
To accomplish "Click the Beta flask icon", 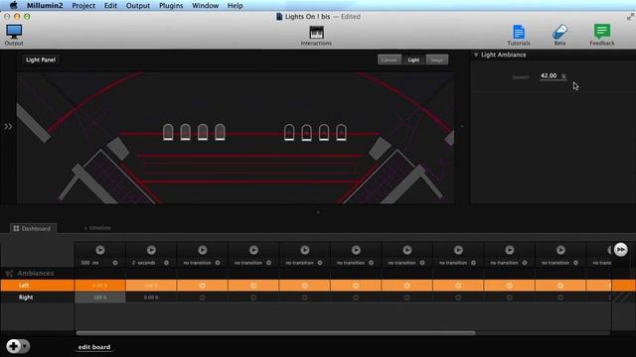I will pyautogui.click(x=559, y=32).
